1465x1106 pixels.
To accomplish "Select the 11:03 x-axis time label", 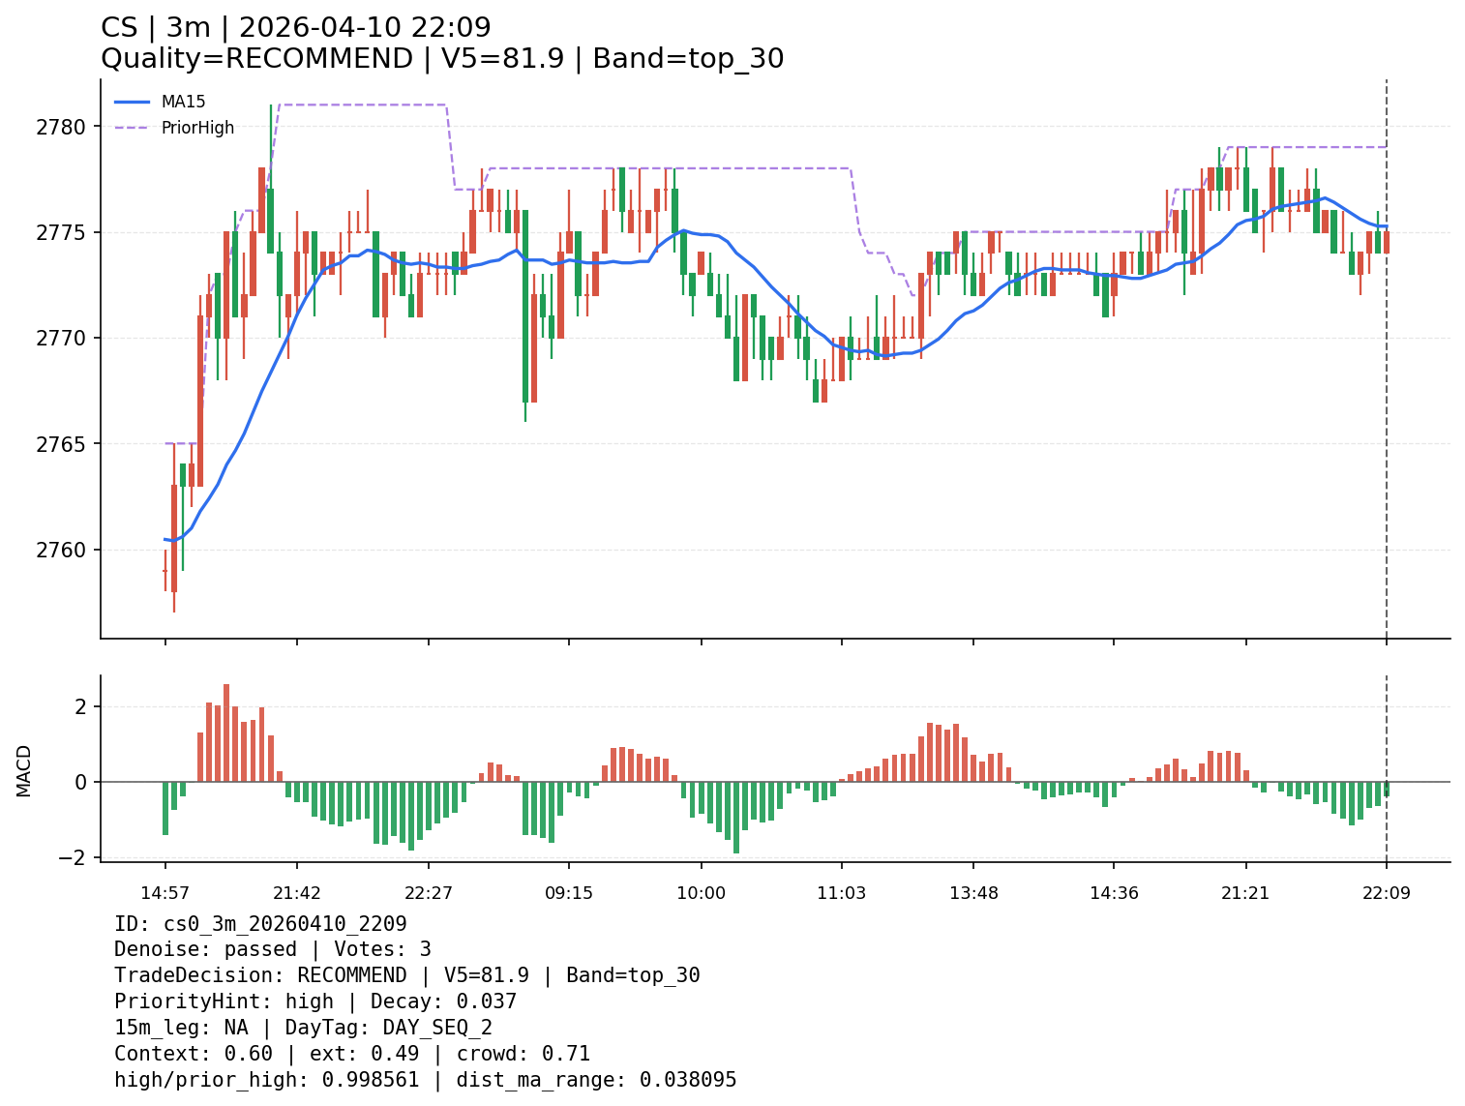I will pyautogui.click(x=841, y=893).
